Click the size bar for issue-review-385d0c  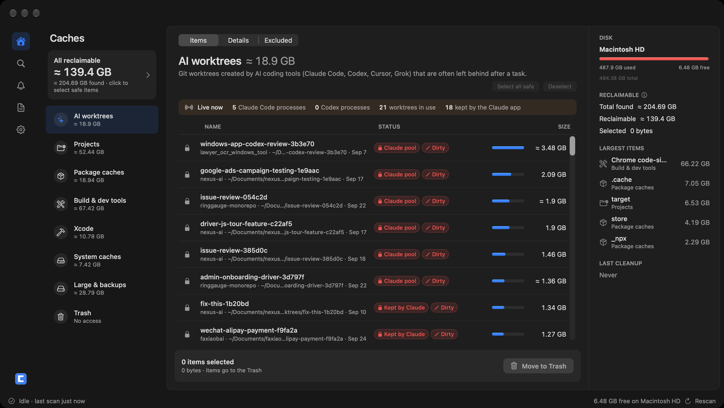508,254
